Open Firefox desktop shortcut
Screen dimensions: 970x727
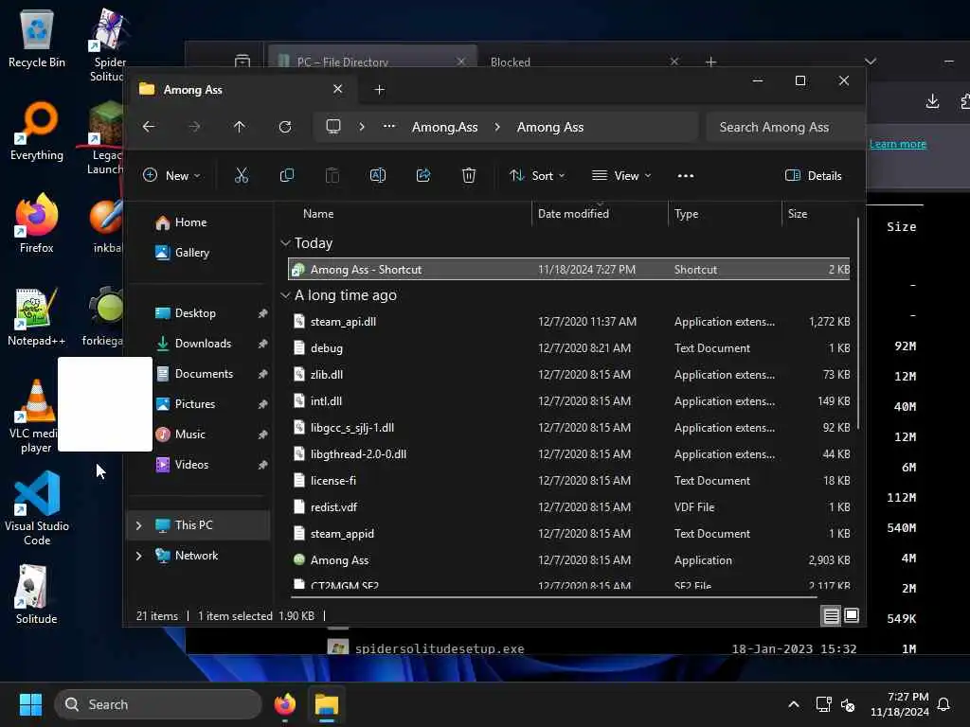click(x=37, y=223)
